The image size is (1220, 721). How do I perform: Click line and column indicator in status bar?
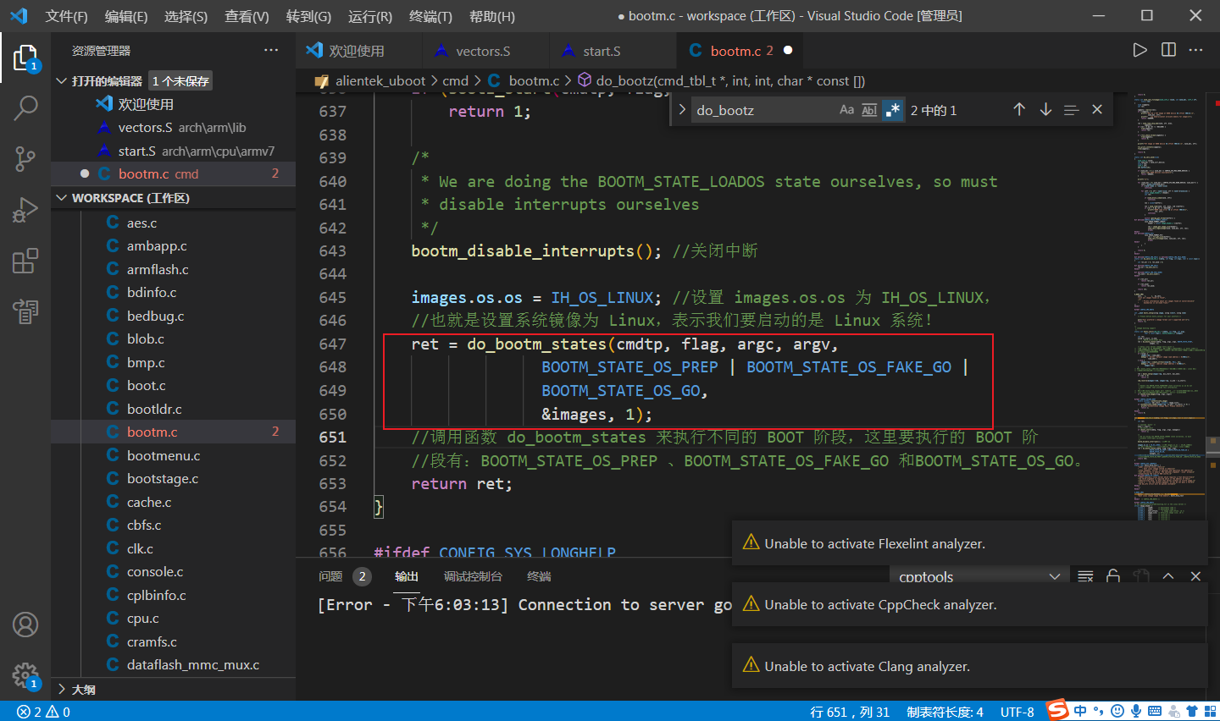pyautogui.click(x=850, y=712)
